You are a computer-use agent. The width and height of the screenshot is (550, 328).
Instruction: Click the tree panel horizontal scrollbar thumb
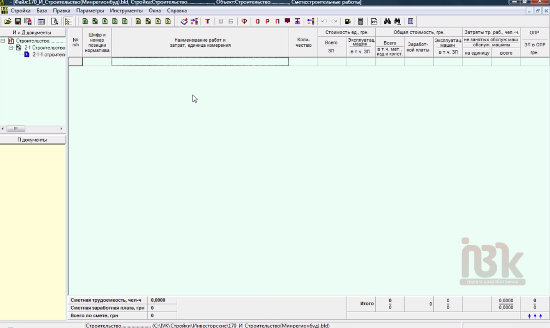click(16, 129)
